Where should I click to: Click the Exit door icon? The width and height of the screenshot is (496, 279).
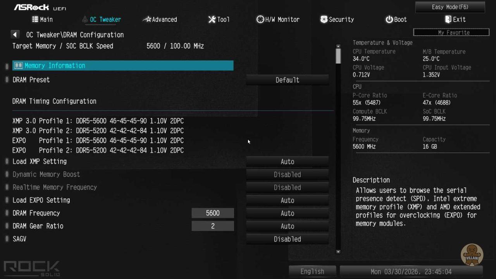pyautogui.click(x=448, y=19)
